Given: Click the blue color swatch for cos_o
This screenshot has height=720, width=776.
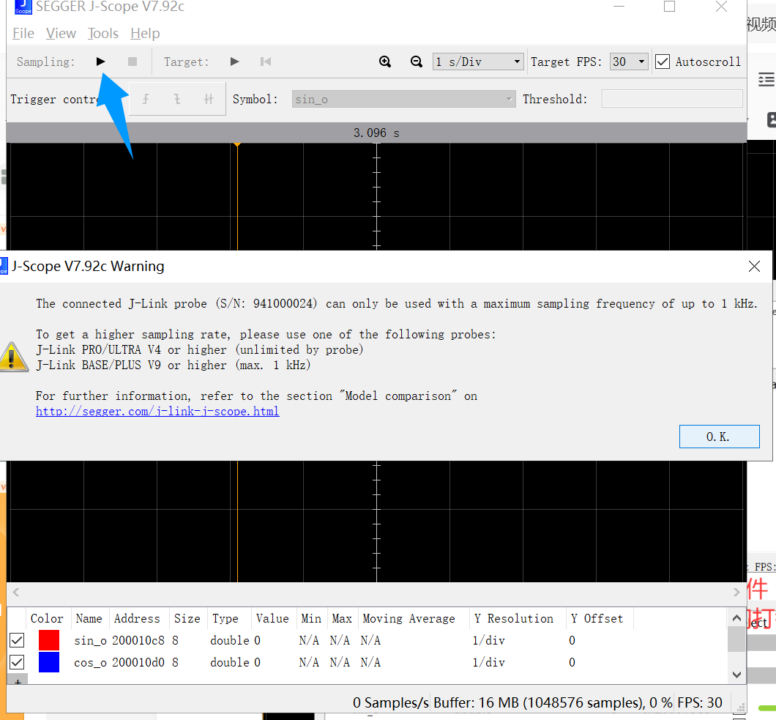Looking at the screenshot, I should (x=49, y=662).
